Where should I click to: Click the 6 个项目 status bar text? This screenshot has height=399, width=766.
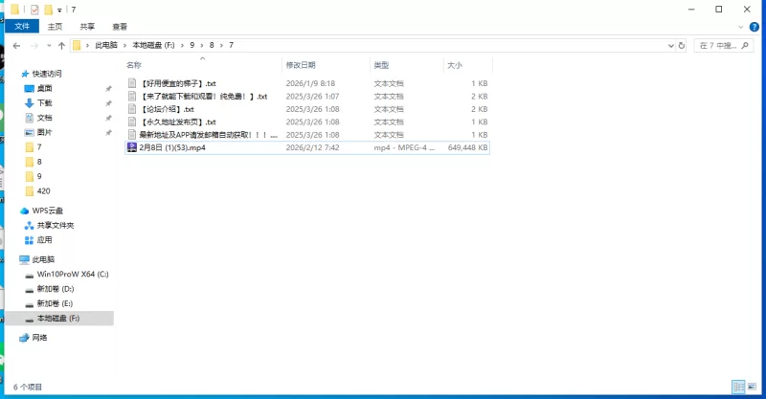click(x=28, y=387)
